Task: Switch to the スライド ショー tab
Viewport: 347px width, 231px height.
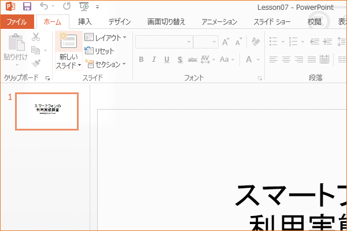Action: coord(272,22)
